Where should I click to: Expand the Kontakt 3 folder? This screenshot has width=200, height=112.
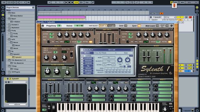pyautogui.click(x=7, y=25)
